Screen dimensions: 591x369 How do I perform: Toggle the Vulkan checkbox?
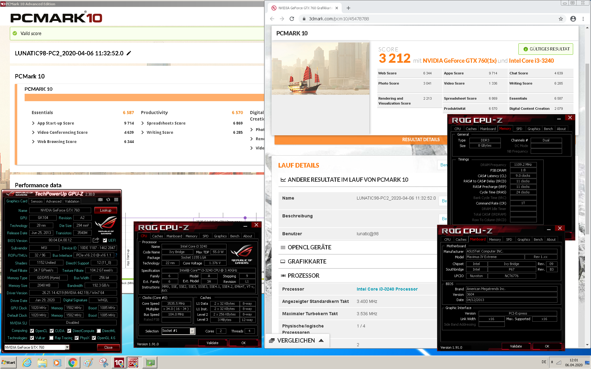(32, 338)
